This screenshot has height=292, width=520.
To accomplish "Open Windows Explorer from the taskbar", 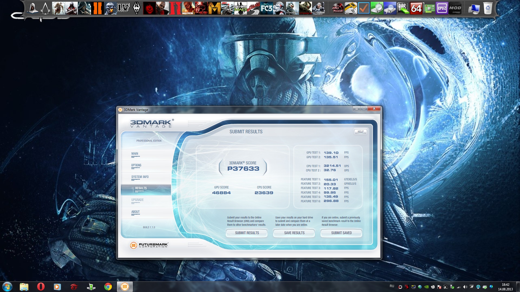I will click(24, 287).
